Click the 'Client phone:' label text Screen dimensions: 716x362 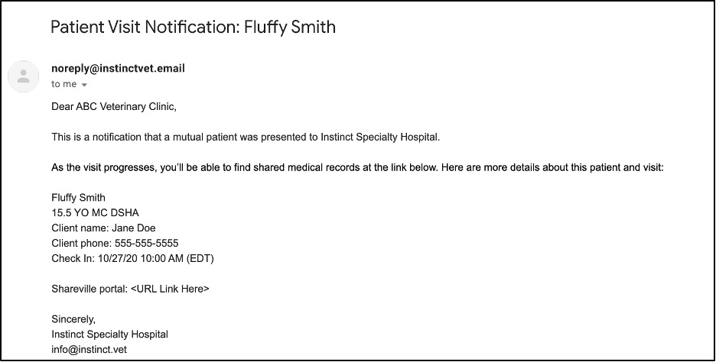click(x=82, y=244)
